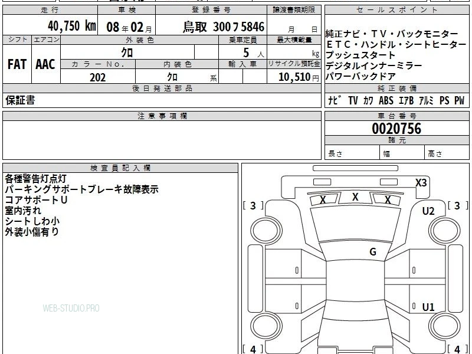
Task: Select the アルミ alloy wheels code
Action: coord(426,100)
